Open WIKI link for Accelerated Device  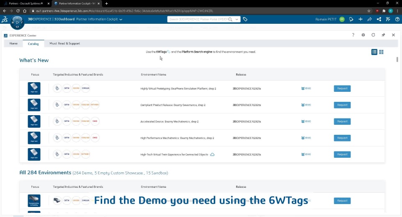(306, 121)
